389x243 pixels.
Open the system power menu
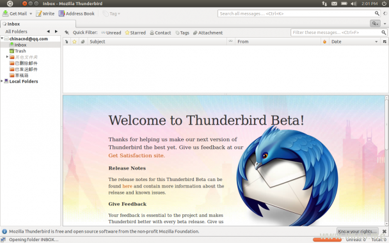coord(384,3)
